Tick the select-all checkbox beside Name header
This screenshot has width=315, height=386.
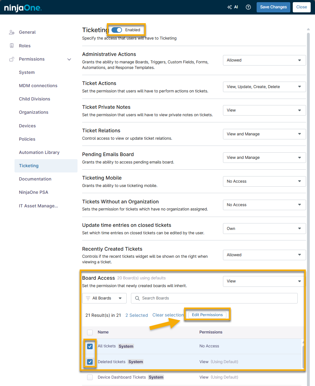[90, 333]
